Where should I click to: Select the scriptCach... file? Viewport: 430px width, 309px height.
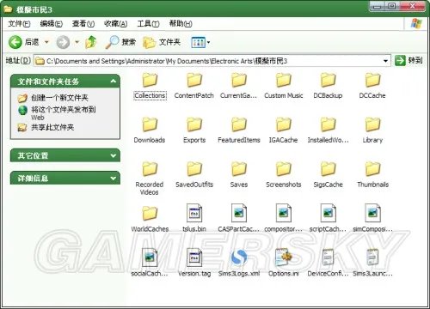[328, 218]
